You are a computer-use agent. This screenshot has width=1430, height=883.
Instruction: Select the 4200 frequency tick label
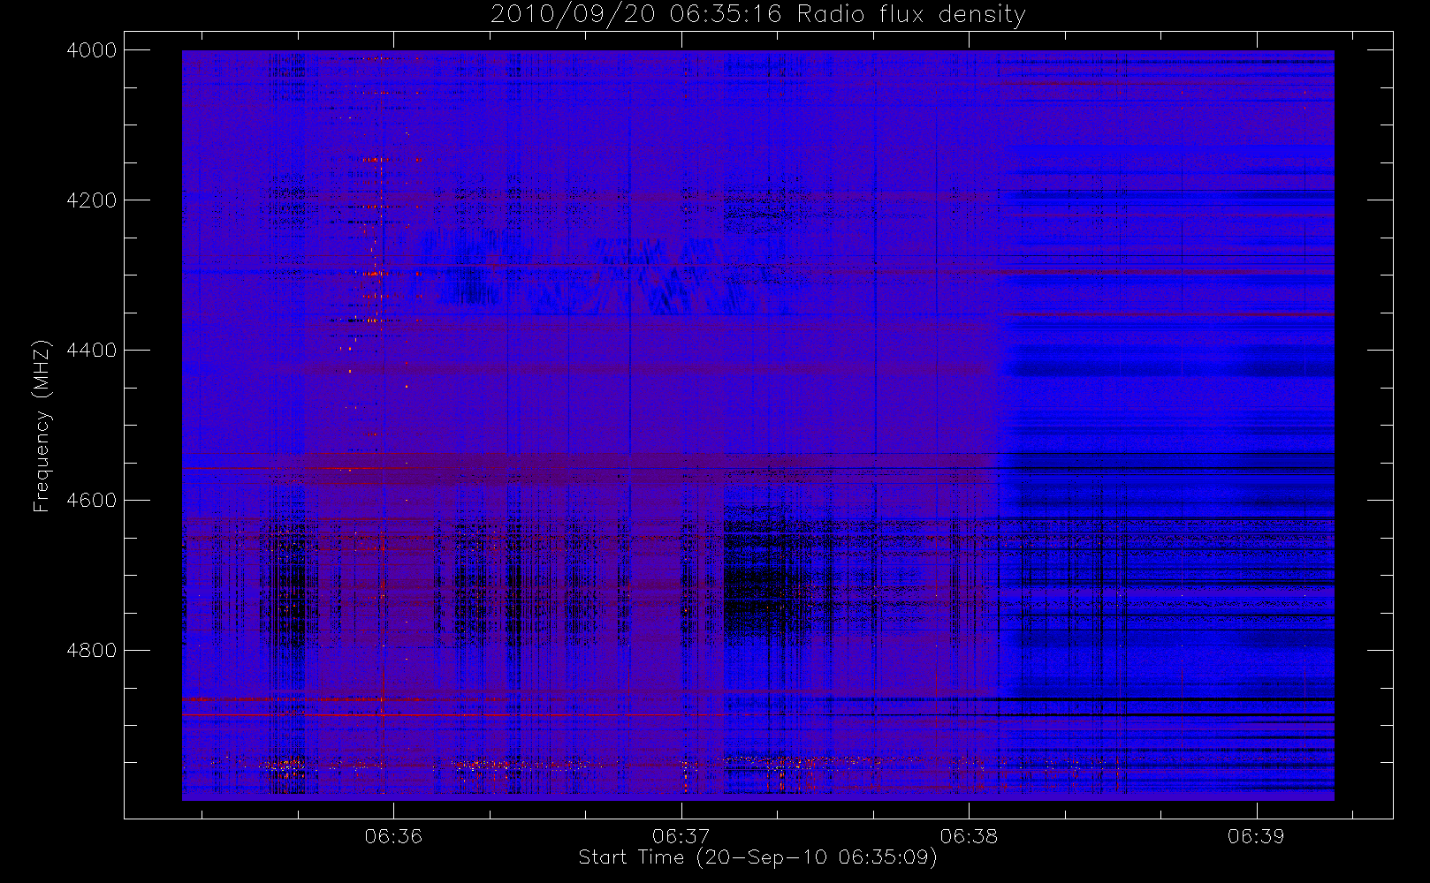click(x=92, y=200)
